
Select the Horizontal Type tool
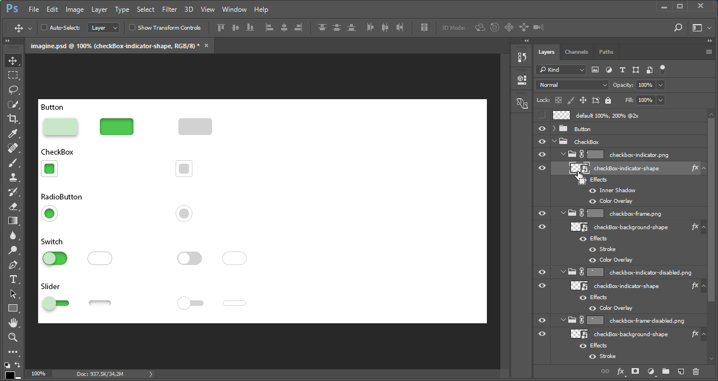(12, 279)
